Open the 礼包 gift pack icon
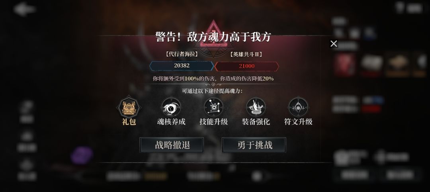Screen dimensions: 430x192 pos(129,107)
